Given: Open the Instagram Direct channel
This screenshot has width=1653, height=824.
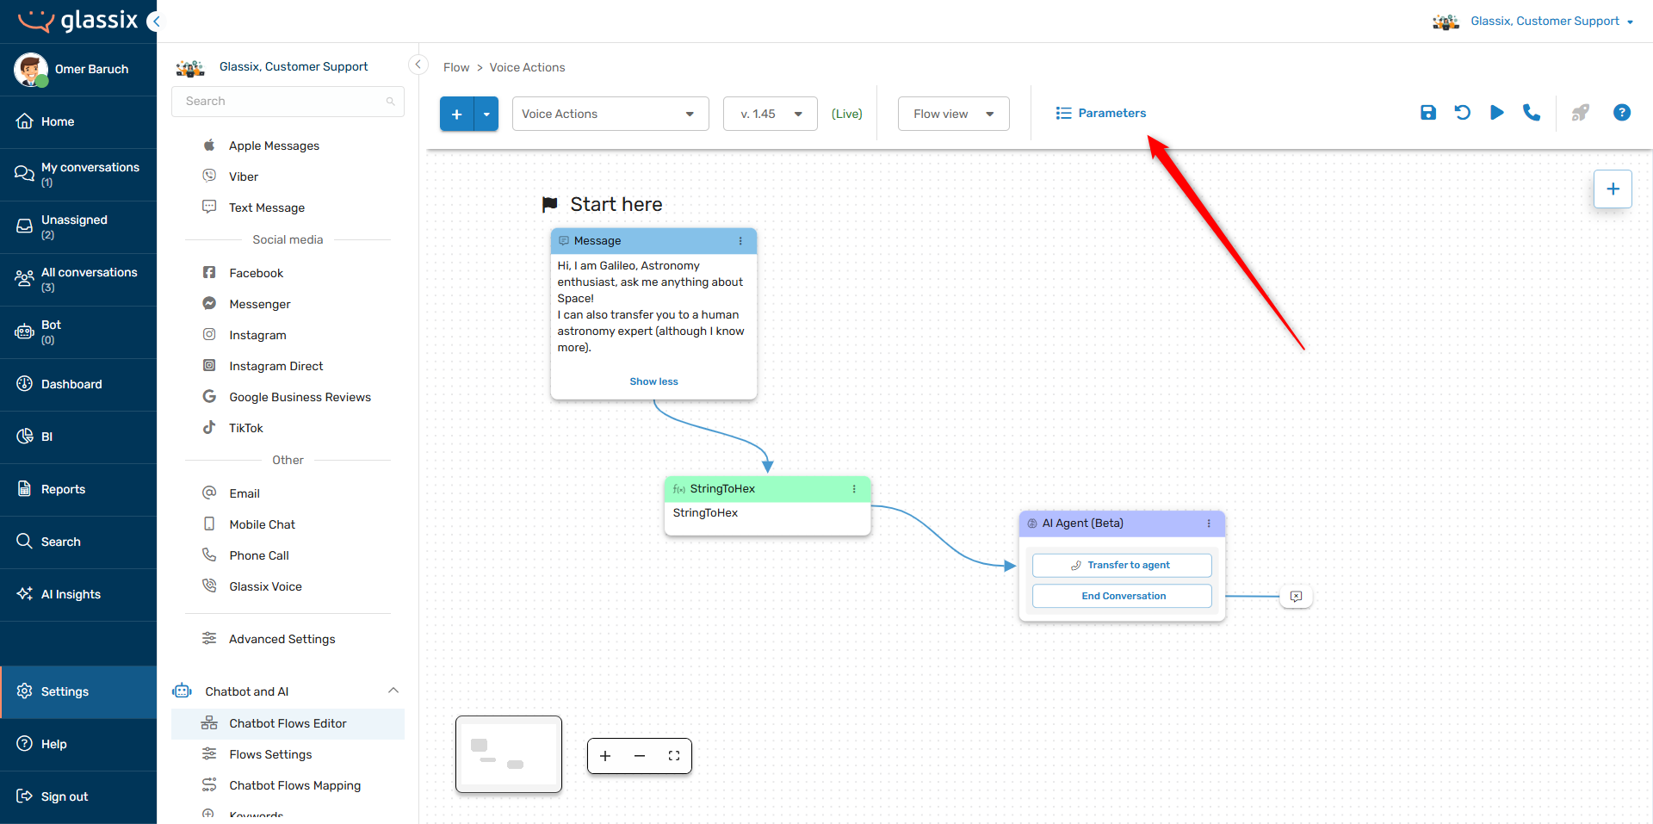Looking at the screenshot, I should tap(275, 366).
